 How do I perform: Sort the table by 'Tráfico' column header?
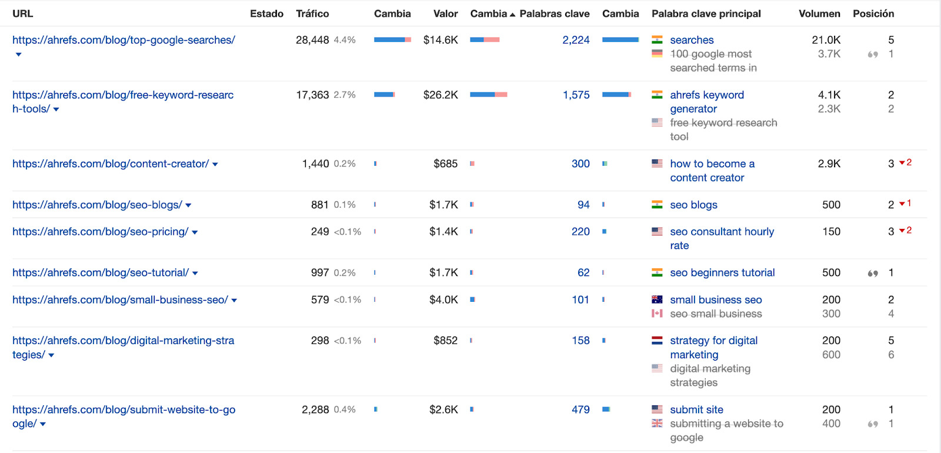312,14
